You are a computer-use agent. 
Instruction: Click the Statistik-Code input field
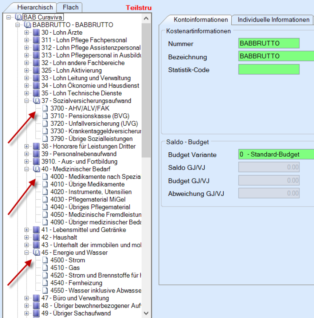pyautogui.click(x=268, y=69)
